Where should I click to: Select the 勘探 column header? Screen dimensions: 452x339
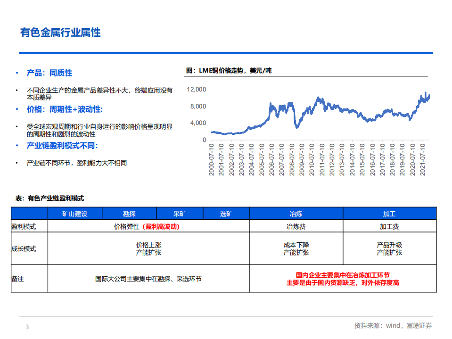[128, 213]
